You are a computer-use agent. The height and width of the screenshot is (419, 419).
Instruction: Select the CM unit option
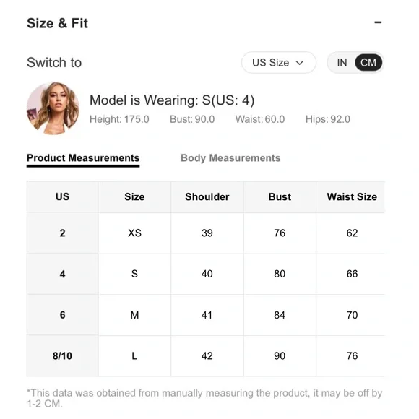[368, 63]
